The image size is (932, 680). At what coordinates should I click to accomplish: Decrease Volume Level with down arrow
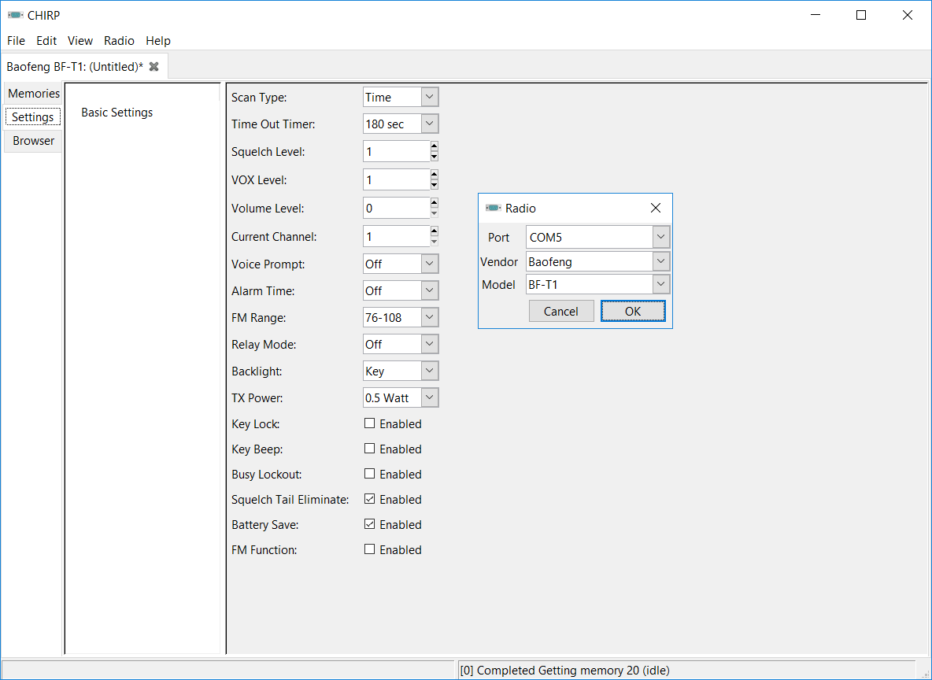(435, 213)
